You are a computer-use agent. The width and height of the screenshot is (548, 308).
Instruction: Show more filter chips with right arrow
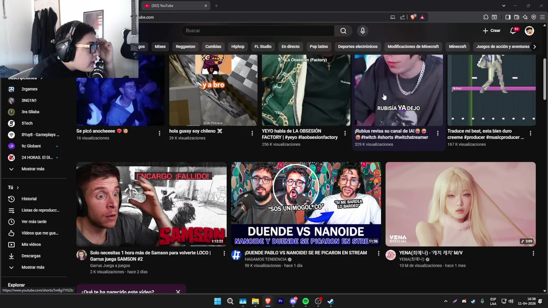pos(534,47)
